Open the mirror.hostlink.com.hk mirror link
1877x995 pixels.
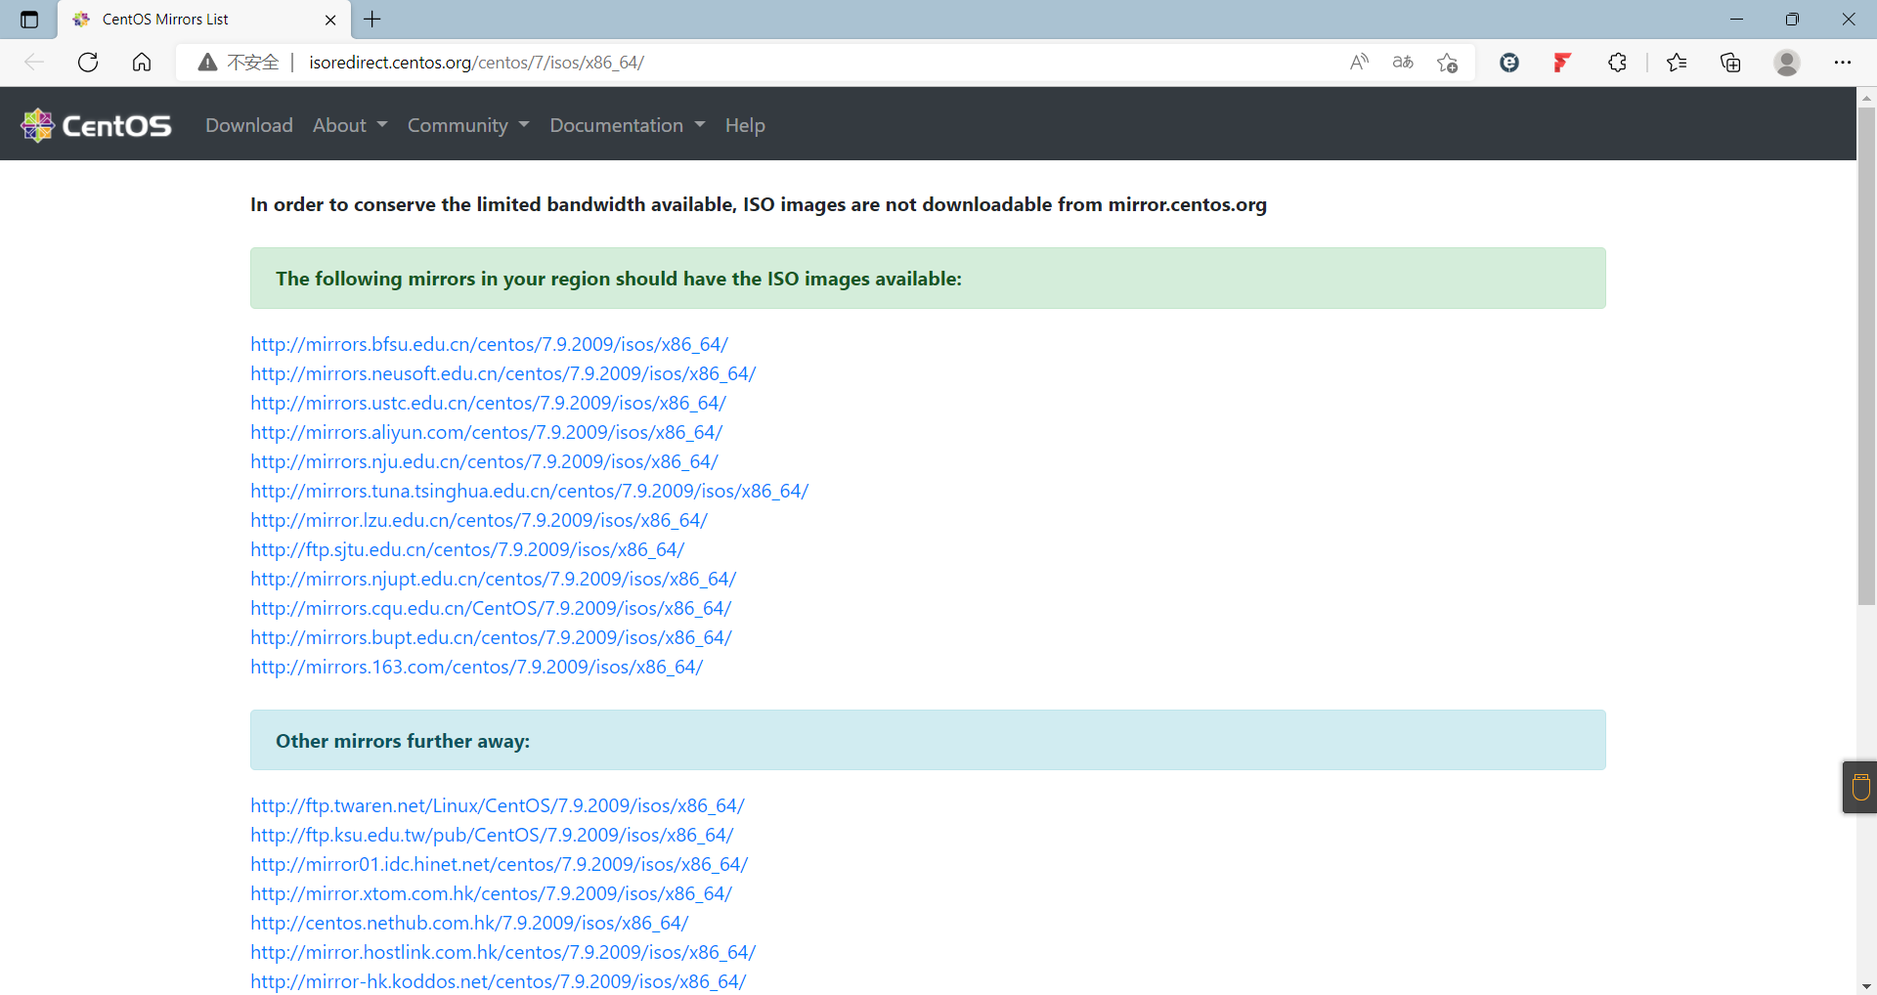click(x=502, y=952)
